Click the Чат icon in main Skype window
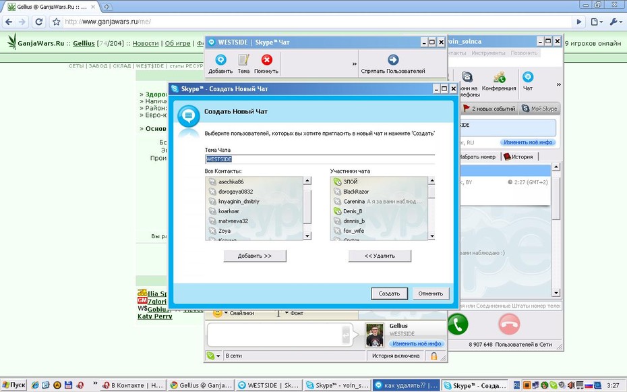The image size is (627, 392). coord(528,77)
